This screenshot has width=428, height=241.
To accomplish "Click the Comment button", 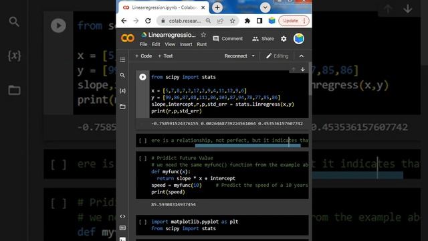I will (227, 39).
